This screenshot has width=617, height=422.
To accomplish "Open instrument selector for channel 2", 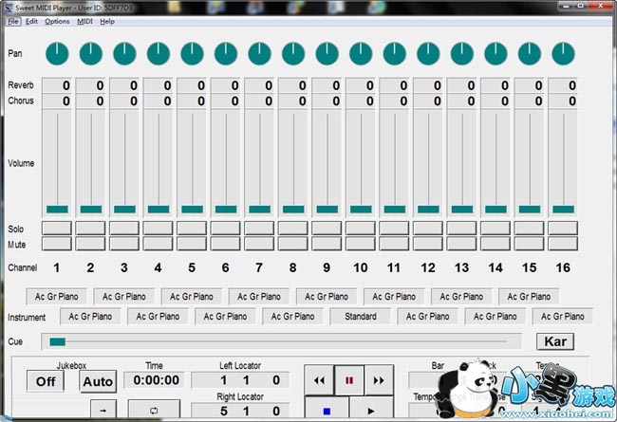I will click(x=90, y=316).
